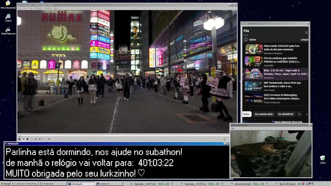
Task: Expand more filter chips with right arrow
Action: 307,114
